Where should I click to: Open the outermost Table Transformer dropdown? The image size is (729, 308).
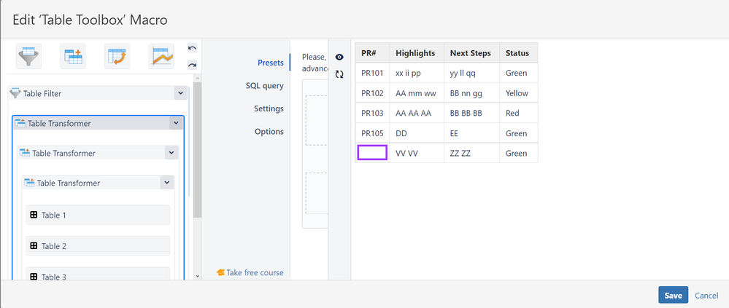pos(176,123)
